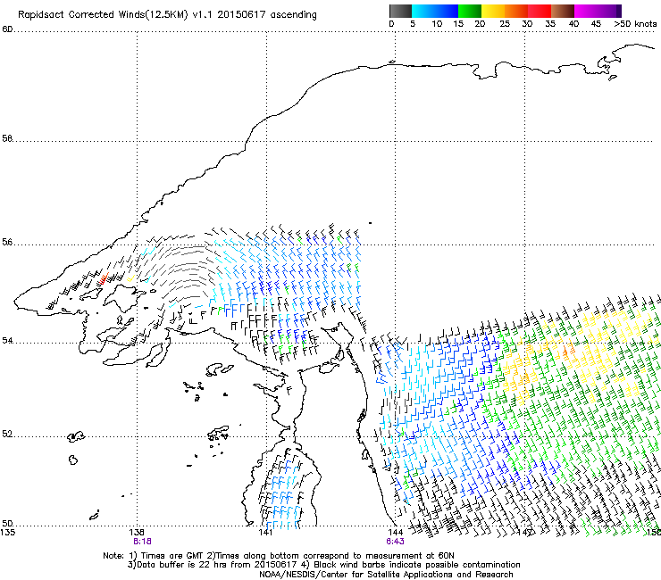Pick the brown 35–40 knots legend segment
Viewport: 661px width, 580px height.
pyautogui.click(x=563, y=11)
